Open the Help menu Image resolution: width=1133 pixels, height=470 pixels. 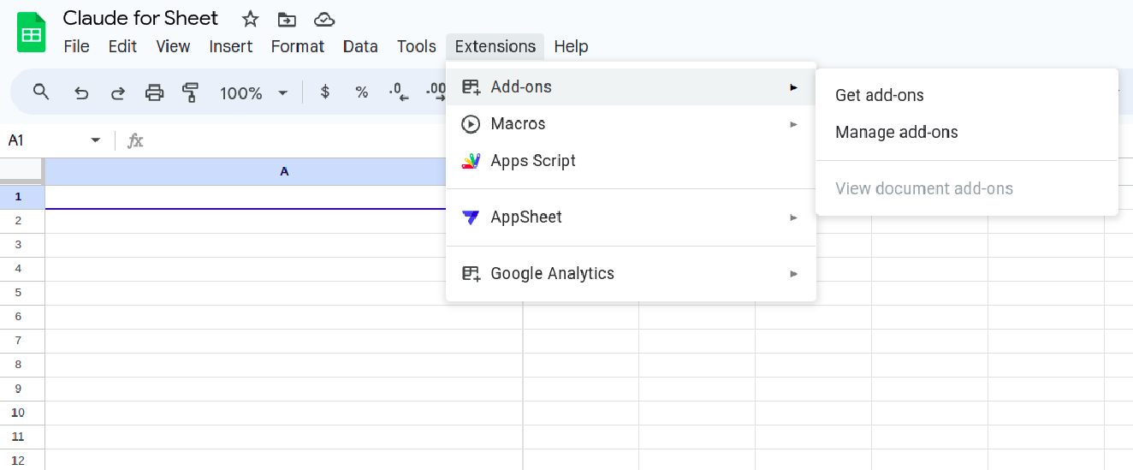[x=571, y=46]
